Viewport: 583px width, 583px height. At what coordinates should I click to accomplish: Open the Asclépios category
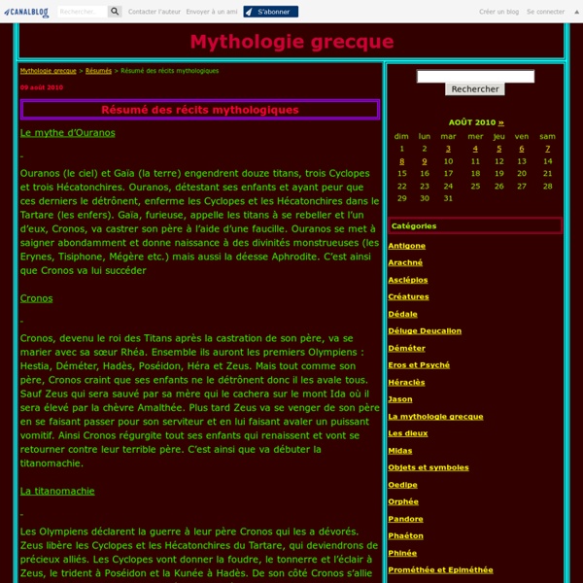(x=408, y=280)
